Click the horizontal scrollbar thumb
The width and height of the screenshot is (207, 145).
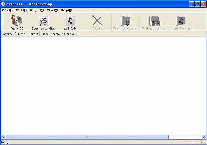click(87, 137)
